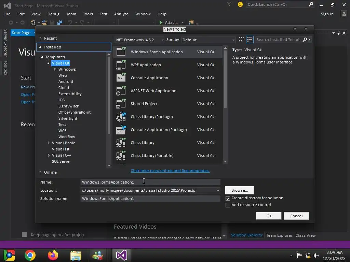Open the Server Explorer side tab
The height and width of the screenshot is (262, 350).
[x=5, y=43]
